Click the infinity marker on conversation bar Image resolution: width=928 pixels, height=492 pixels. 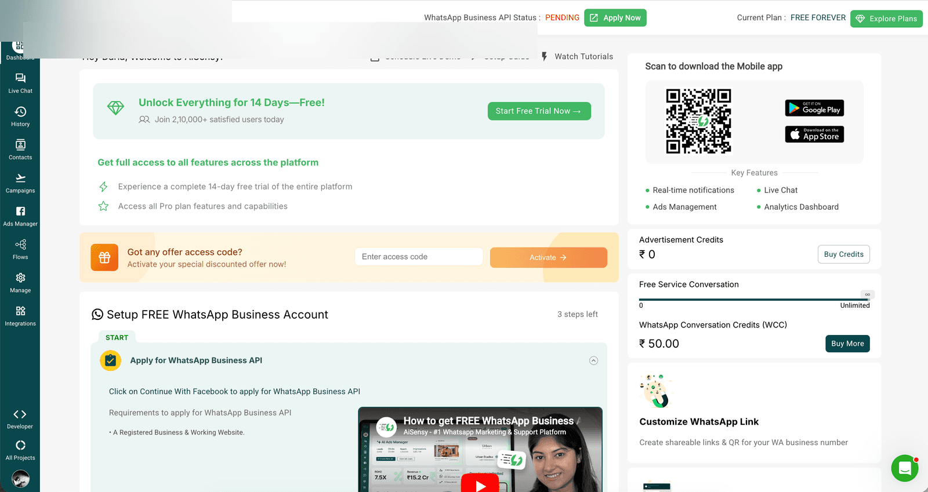pyautogui.click(x=867, y=294)
